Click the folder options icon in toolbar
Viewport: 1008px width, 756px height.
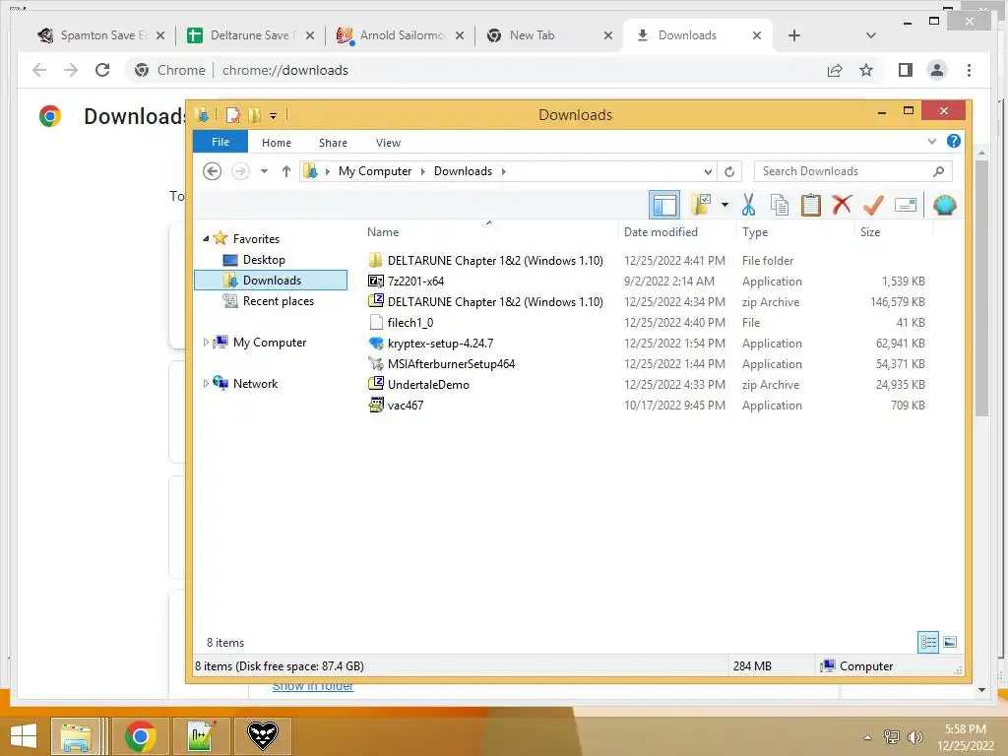[x=701, y=205]
